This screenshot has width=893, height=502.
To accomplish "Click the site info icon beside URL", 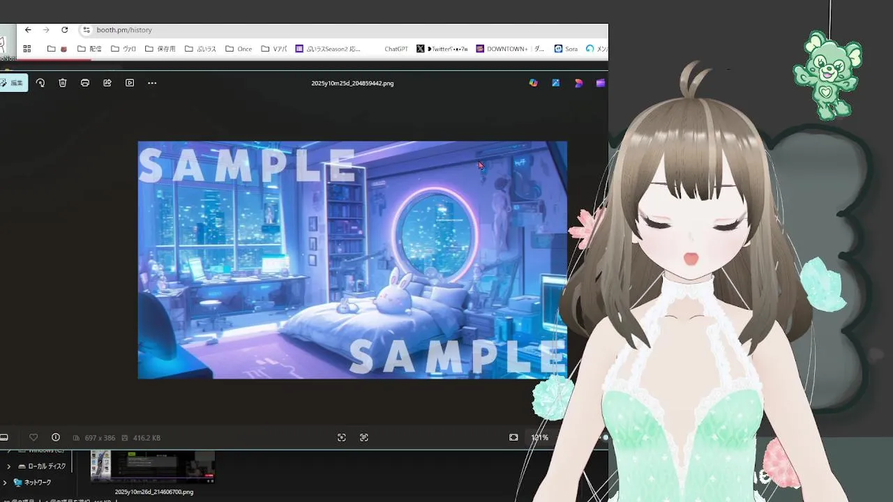I will tap(87, 30).
